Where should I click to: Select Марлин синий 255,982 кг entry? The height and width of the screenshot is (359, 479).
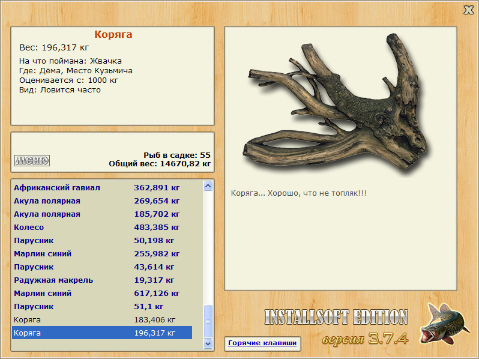[x=102, y=253]
